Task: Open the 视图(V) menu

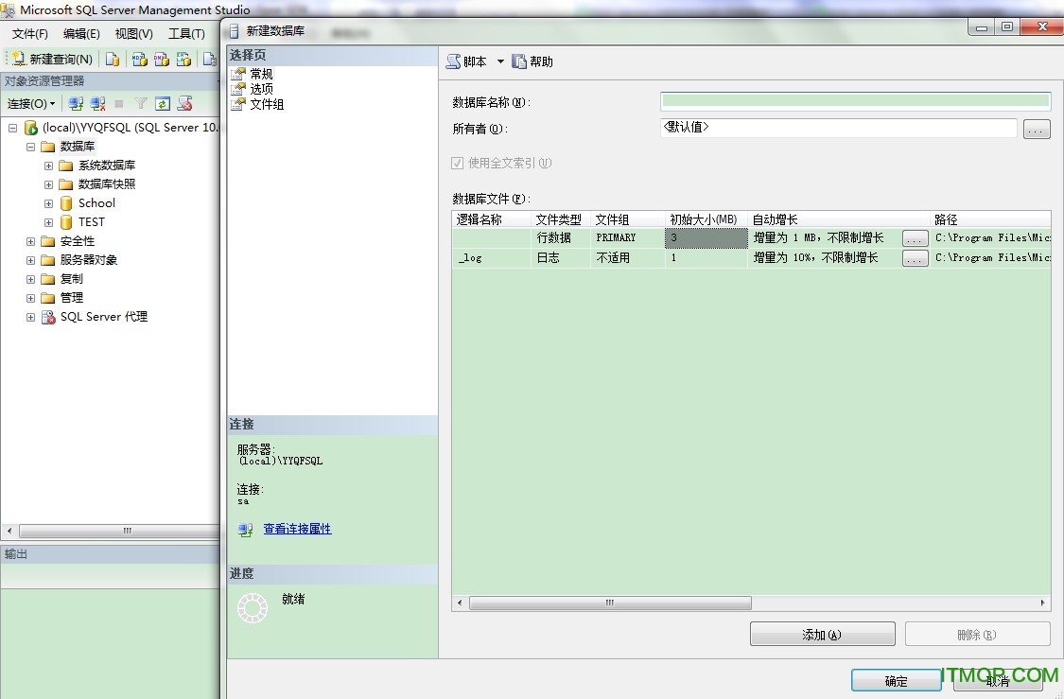Action: [x=132, y=33]
